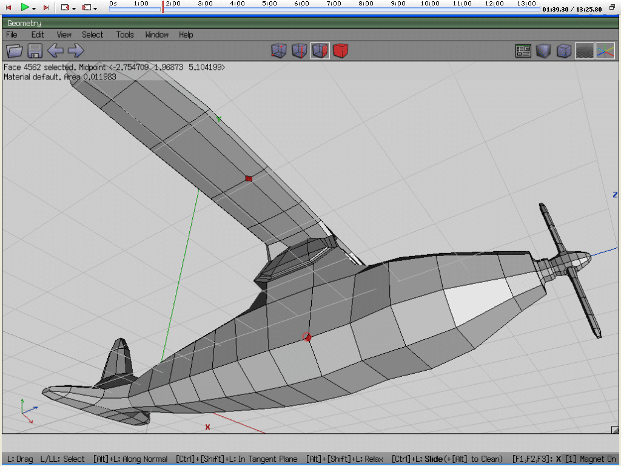Open the play button dropdown arrow
This screenshot has width=621, height=466.
point(34,8)
